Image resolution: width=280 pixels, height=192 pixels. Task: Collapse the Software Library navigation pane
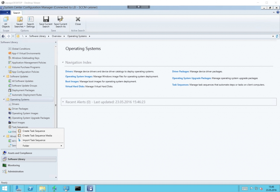(x=56, y=42)
